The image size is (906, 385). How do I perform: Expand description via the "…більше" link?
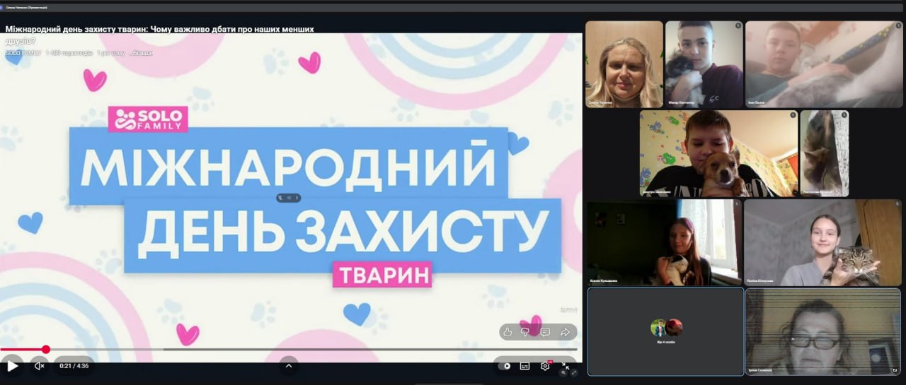tap(140, 53)
